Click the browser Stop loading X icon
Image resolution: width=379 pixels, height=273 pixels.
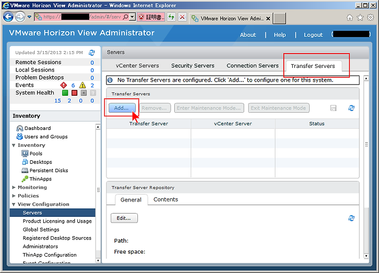coord(182,17)
